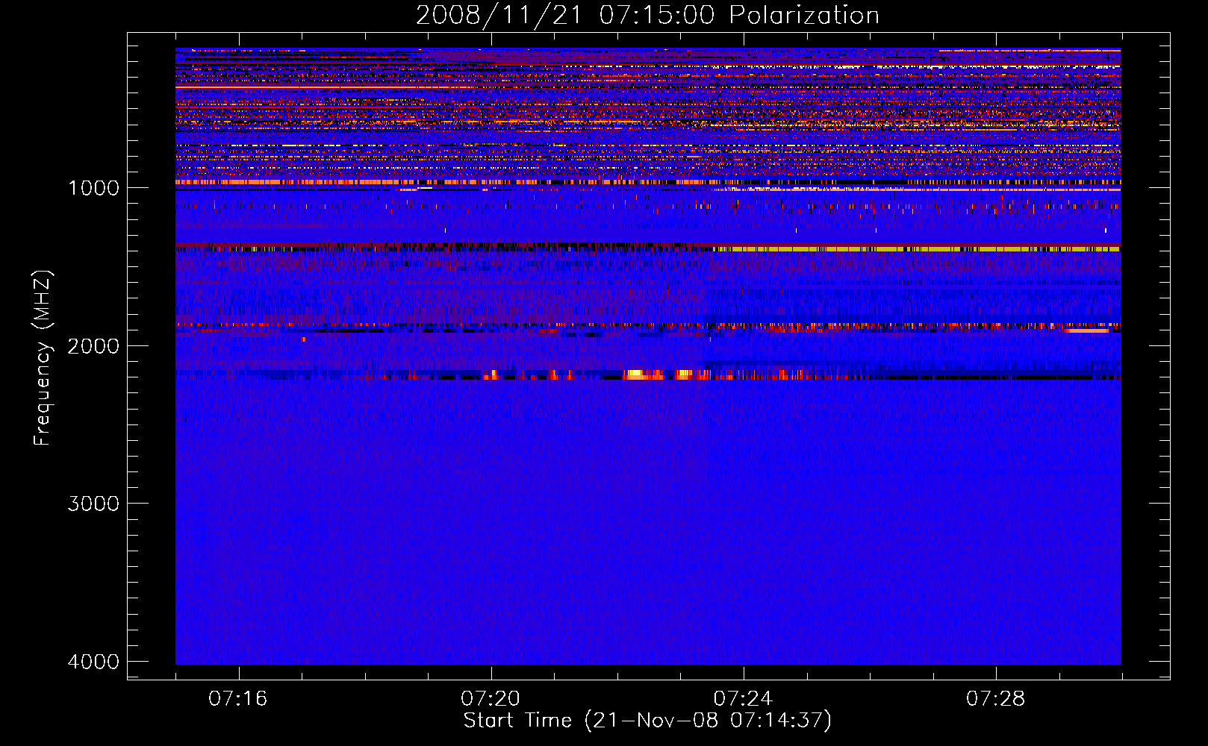This screenshot has height=746, width=1208.
Task: Click the 07:28 time tick label
Action: (x=995, y=699)
